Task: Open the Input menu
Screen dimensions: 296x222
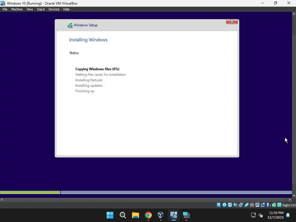Action: tap(41, 9)
